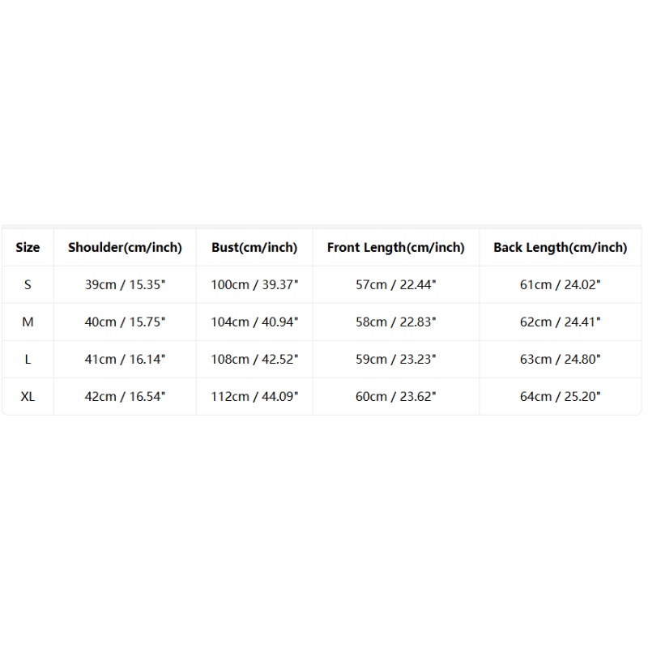
Task: Click the Bust(cm/inch) header cell
Action: (x=254, y=248)
